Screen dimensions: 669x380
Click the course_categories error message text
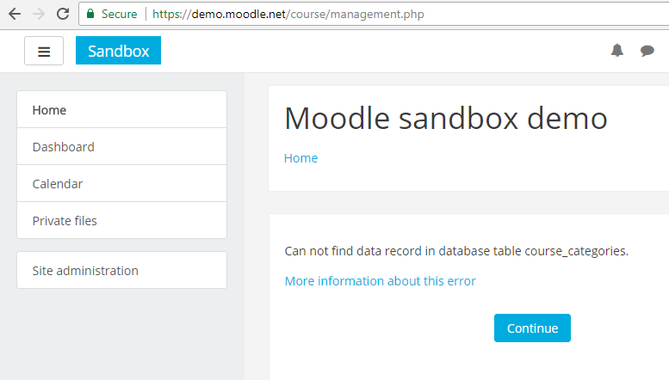click(456, 251)
